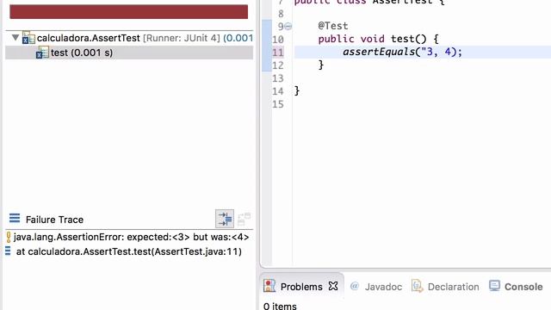Click the failed test method icon beside test

(x=42, y=53)
